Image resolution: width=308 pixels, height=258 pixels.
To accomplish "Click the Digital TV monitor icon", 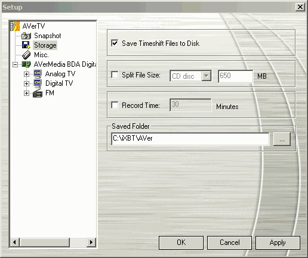I will click(x=38, y=83).
